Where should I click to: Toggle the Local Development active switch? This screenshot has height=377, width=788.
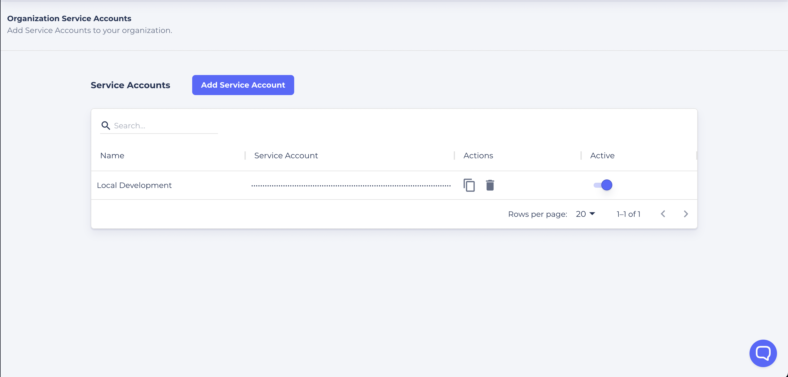pyautogui.click(x=603, y=185)
